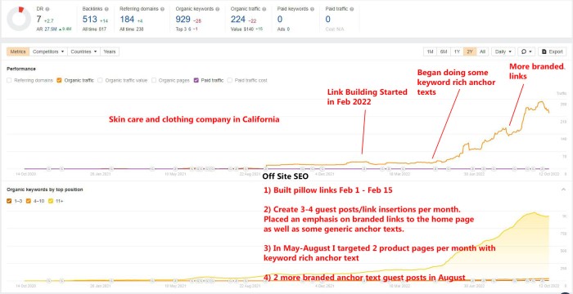The height and width of the screenshot is (294, 573).
Task: Set the time range to 6M
Action: pyautogui.click(x=444, y=51)
